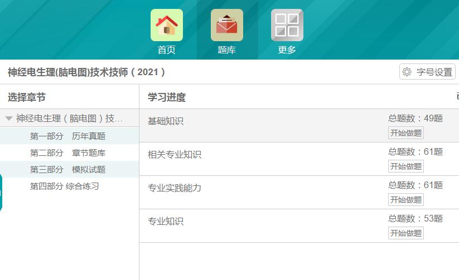Open the 题库 question bank icon
The height and width of the screenshot is (280, 459).
click(227, 25)
